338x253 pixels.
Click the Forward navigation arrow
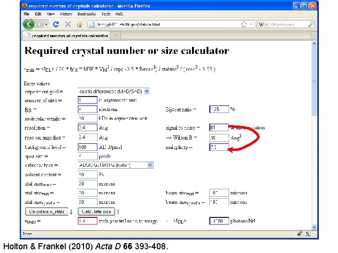39,24
